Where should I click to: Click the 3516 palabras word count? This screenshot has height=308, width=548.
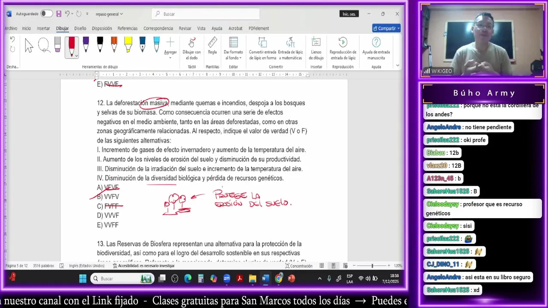click(x=44, y=266)
